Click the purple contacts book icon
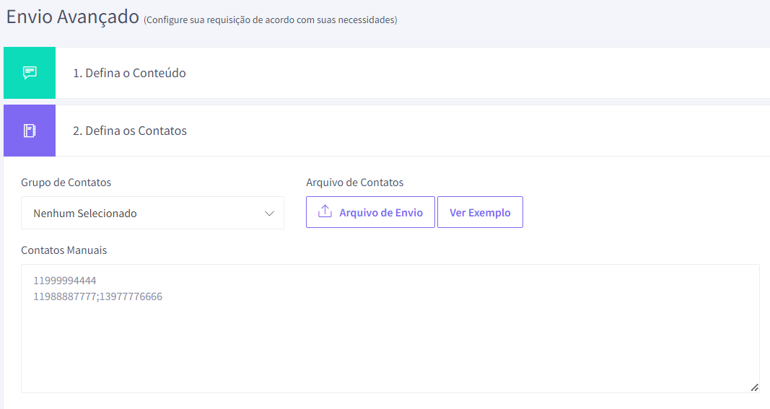 point(30,131)
